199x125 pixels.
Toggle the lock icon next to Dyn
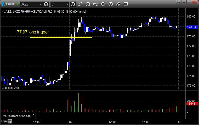tap(10, 121)
